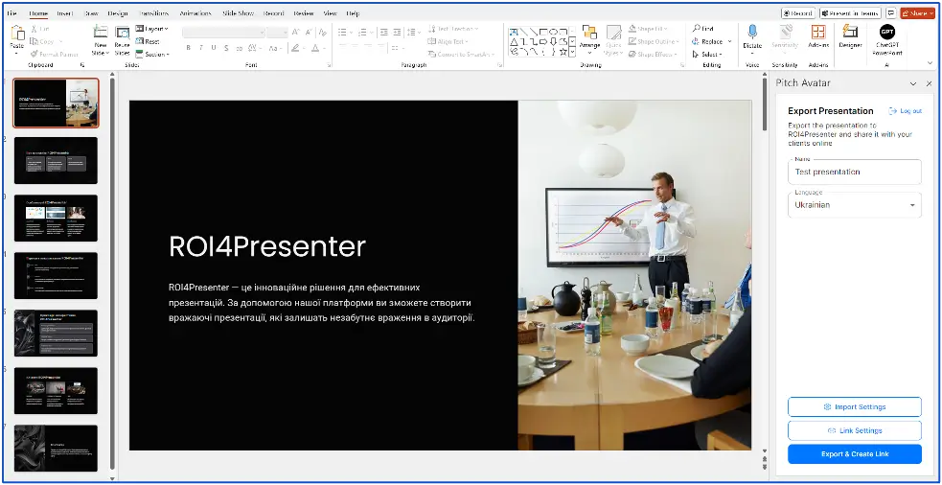
Task: Click the Dictate microphone icon
Action: (x=752, y=34)
